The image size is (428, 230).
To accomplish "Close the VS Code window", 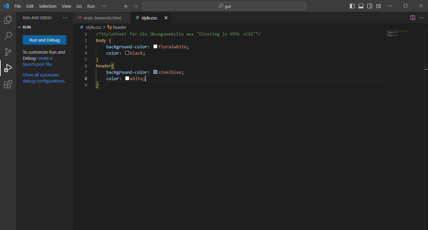I will [x=421, y=6].
